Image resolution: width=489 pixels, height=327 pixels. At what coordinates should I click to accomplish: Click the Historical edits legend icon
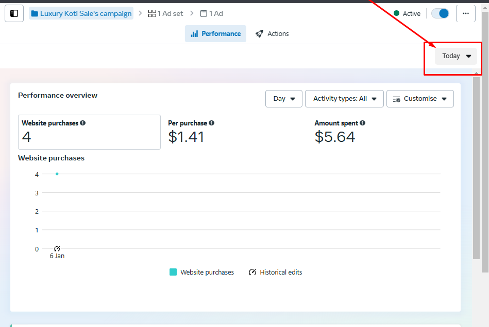point(252,272)
